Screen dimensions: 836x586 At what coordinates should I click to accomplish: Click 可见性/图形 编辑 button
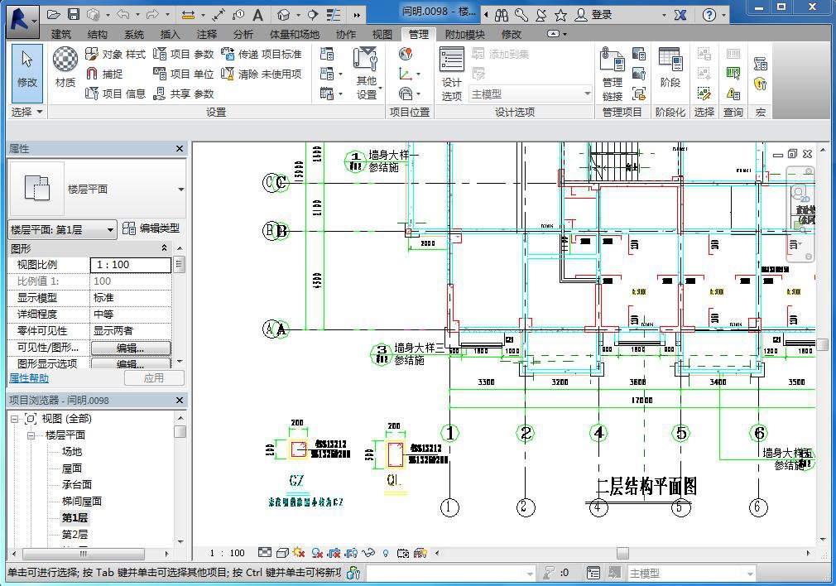131,348
